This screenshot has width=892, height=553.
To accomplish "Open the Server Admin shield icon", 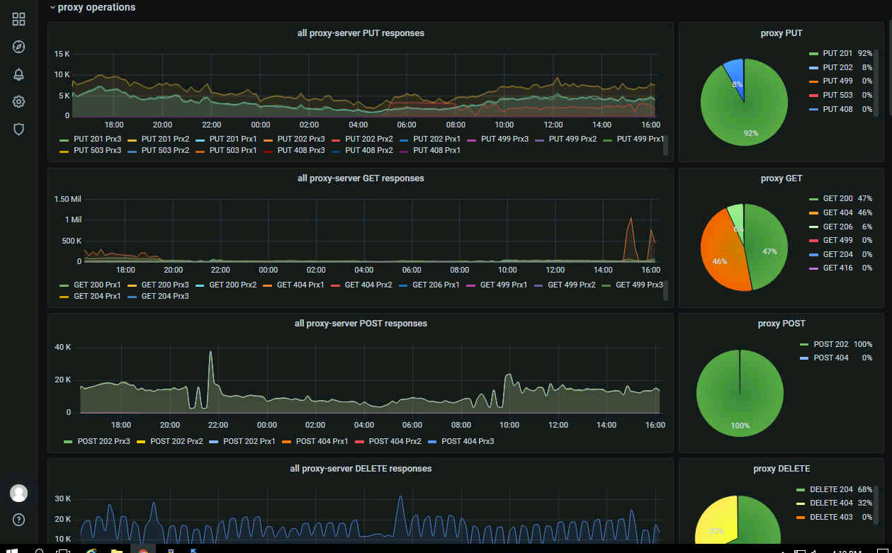I will (x=19, y=129).
